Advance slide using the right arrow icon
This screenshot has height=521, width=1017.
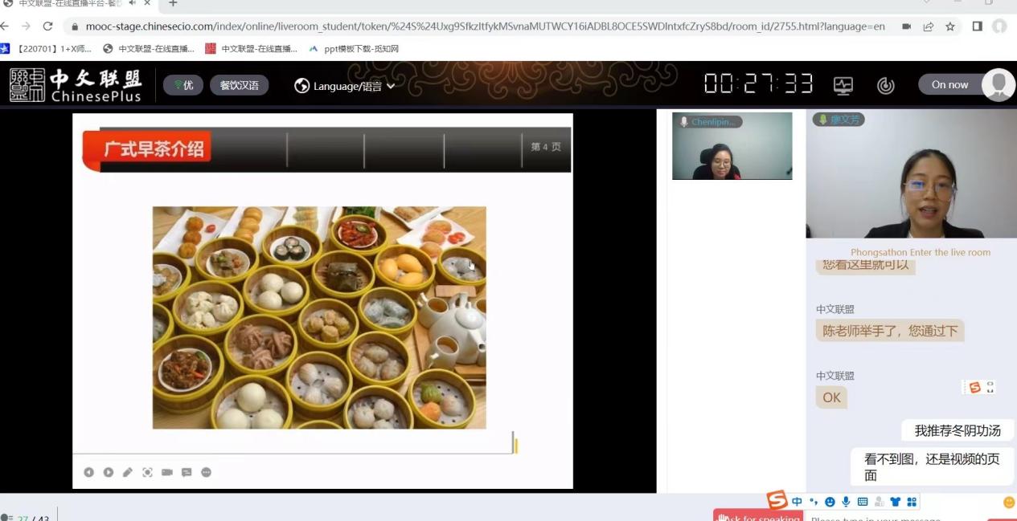(x=109, y=472)
